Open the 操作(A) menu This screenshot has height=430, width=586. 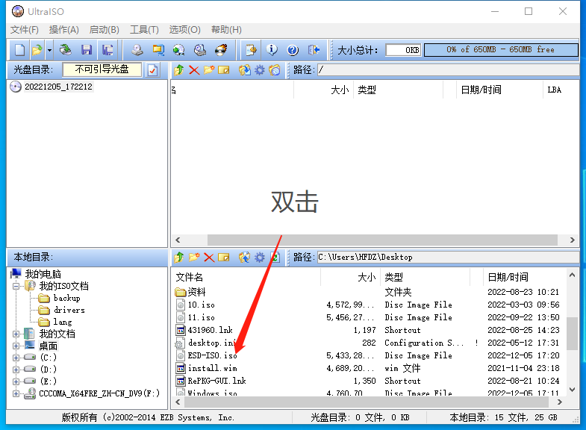click(64, 30)
